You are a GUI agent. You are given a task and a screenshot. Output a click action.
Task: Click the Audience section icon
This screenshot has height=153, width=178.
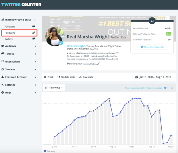coord(3,46)
